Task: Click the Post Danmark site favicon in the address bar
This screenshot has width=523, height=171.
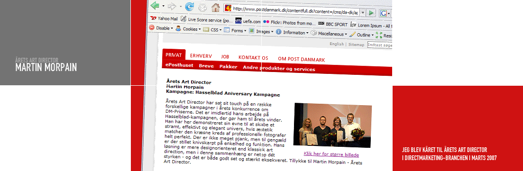Action: (228, 9)
